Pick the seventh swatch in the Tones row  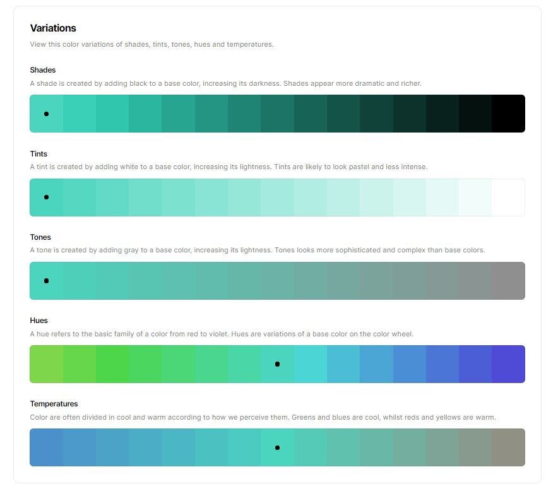click(x=244, y=281)
